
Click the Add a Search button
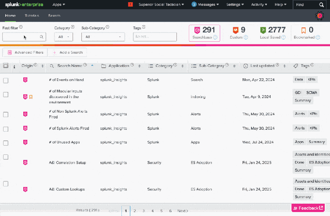point(68,52)
